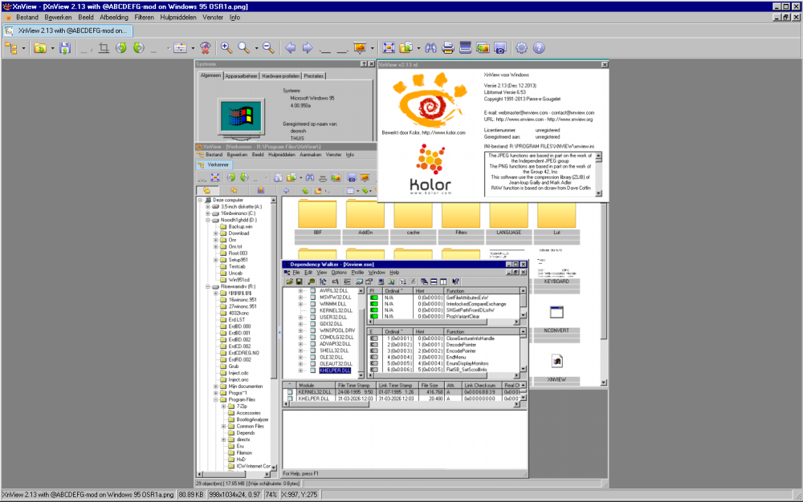Go to the next file arrow
Viewport: 803px width, 502px height.
[308, 48]
